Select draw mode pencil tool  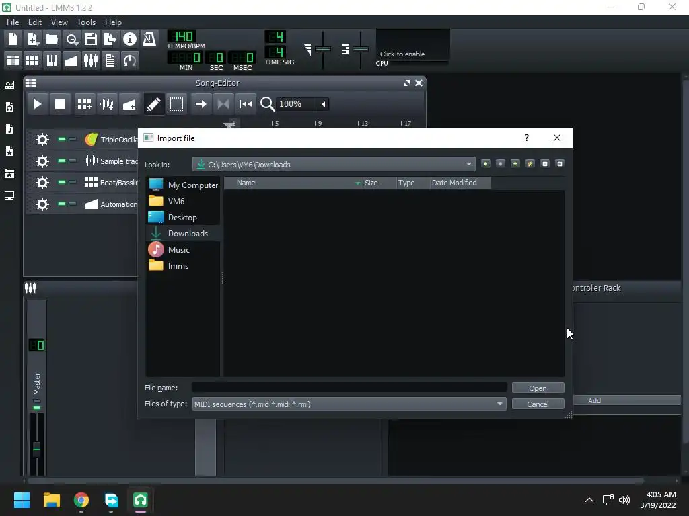tap(154, 104)
